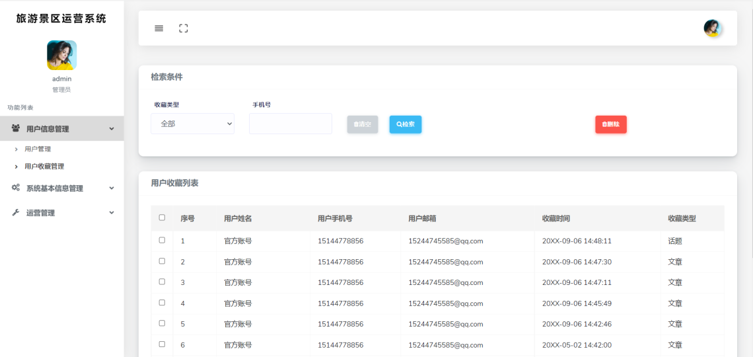Click the 用户收藏列表 panel heading

(x=175, y=183)
